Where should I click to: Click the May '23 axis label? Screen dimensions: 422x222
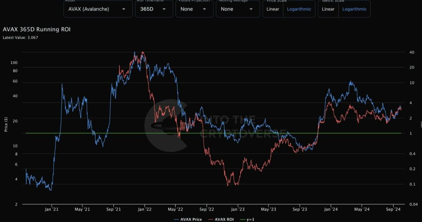click(269, 209)
